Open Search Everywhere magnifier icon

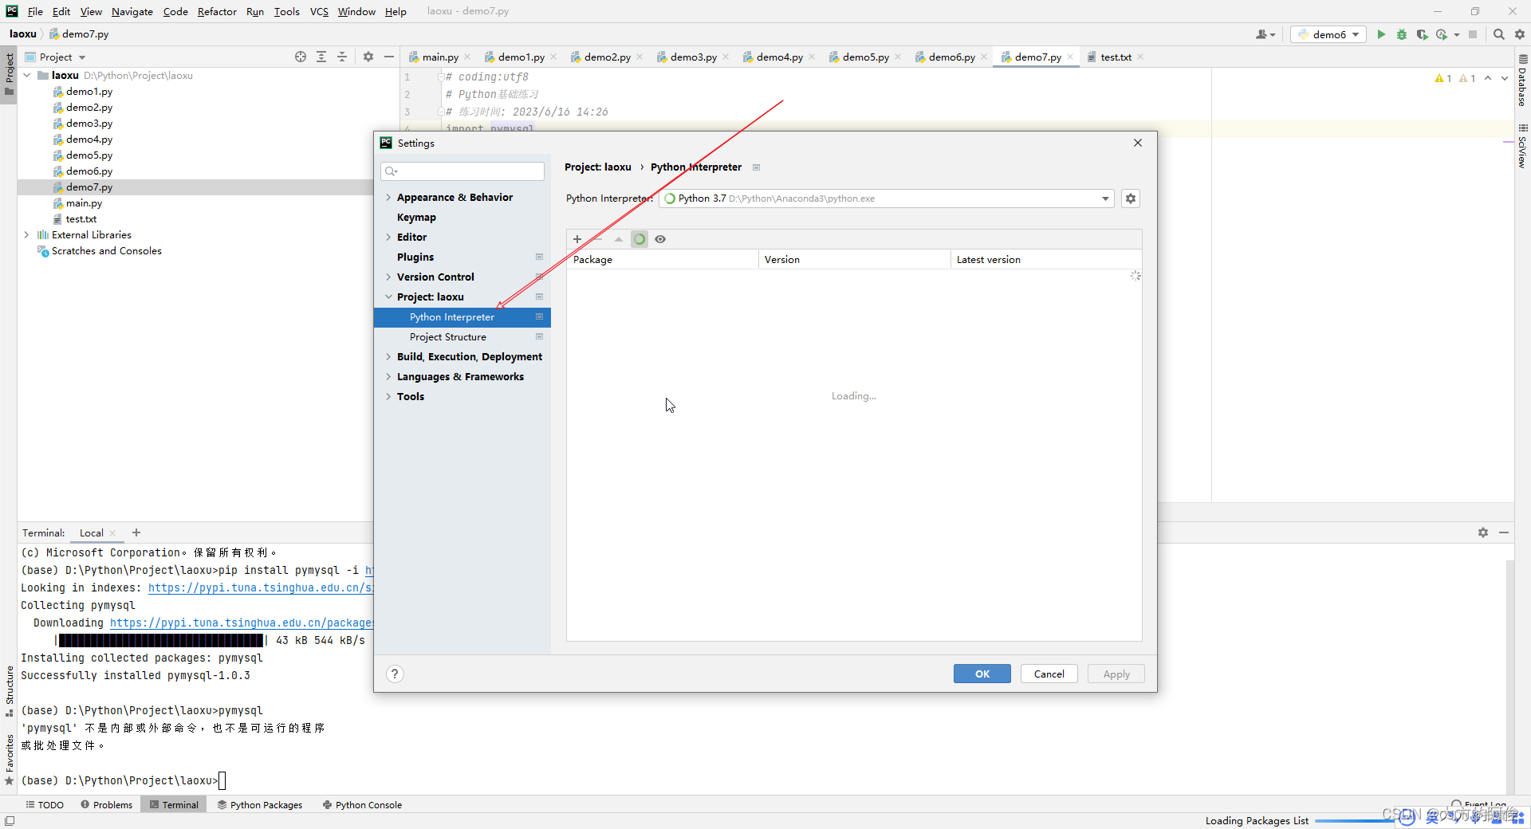click(x=1499, y=34)
